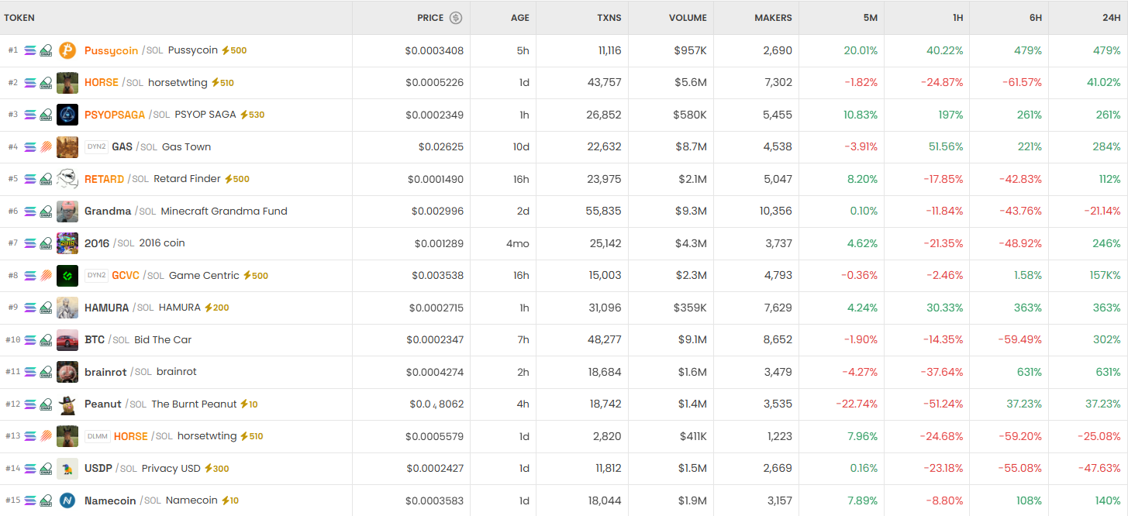Click the green GCVC token logo
The width and height of the screenshot is (1128, 516).
(x=67, y=275)
